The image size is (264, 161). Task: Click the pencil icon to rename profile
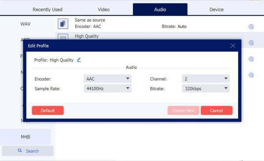pyautogui.click(x=79, y=60)
